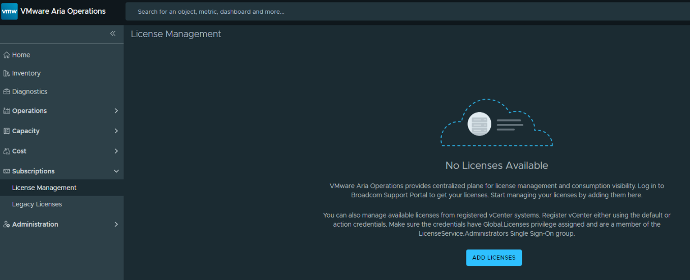
Task: Click the Add Licenses button
Action: 494,258
